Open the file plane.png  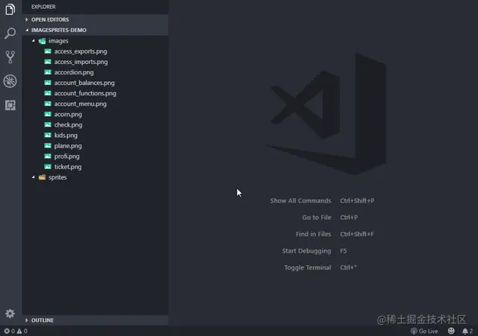point(68,146)
